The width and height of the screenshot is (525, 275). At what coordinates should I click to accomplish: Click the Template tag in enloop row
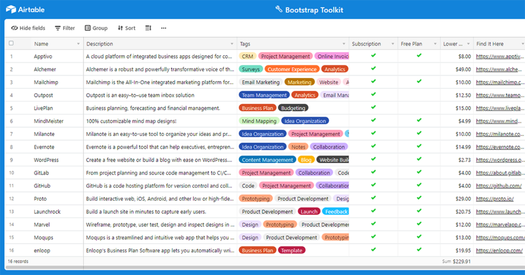tap(291, 250)
